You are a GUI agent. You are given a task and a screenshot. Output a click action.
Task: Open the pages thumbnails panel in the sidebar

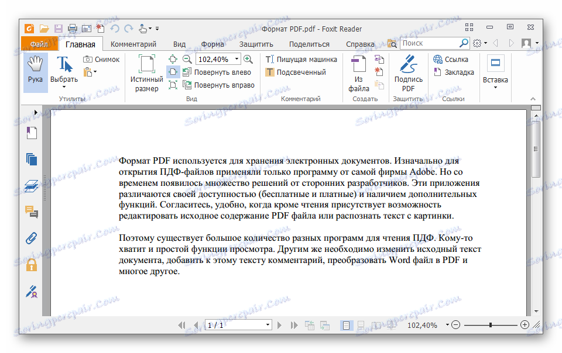click(32, 159)
